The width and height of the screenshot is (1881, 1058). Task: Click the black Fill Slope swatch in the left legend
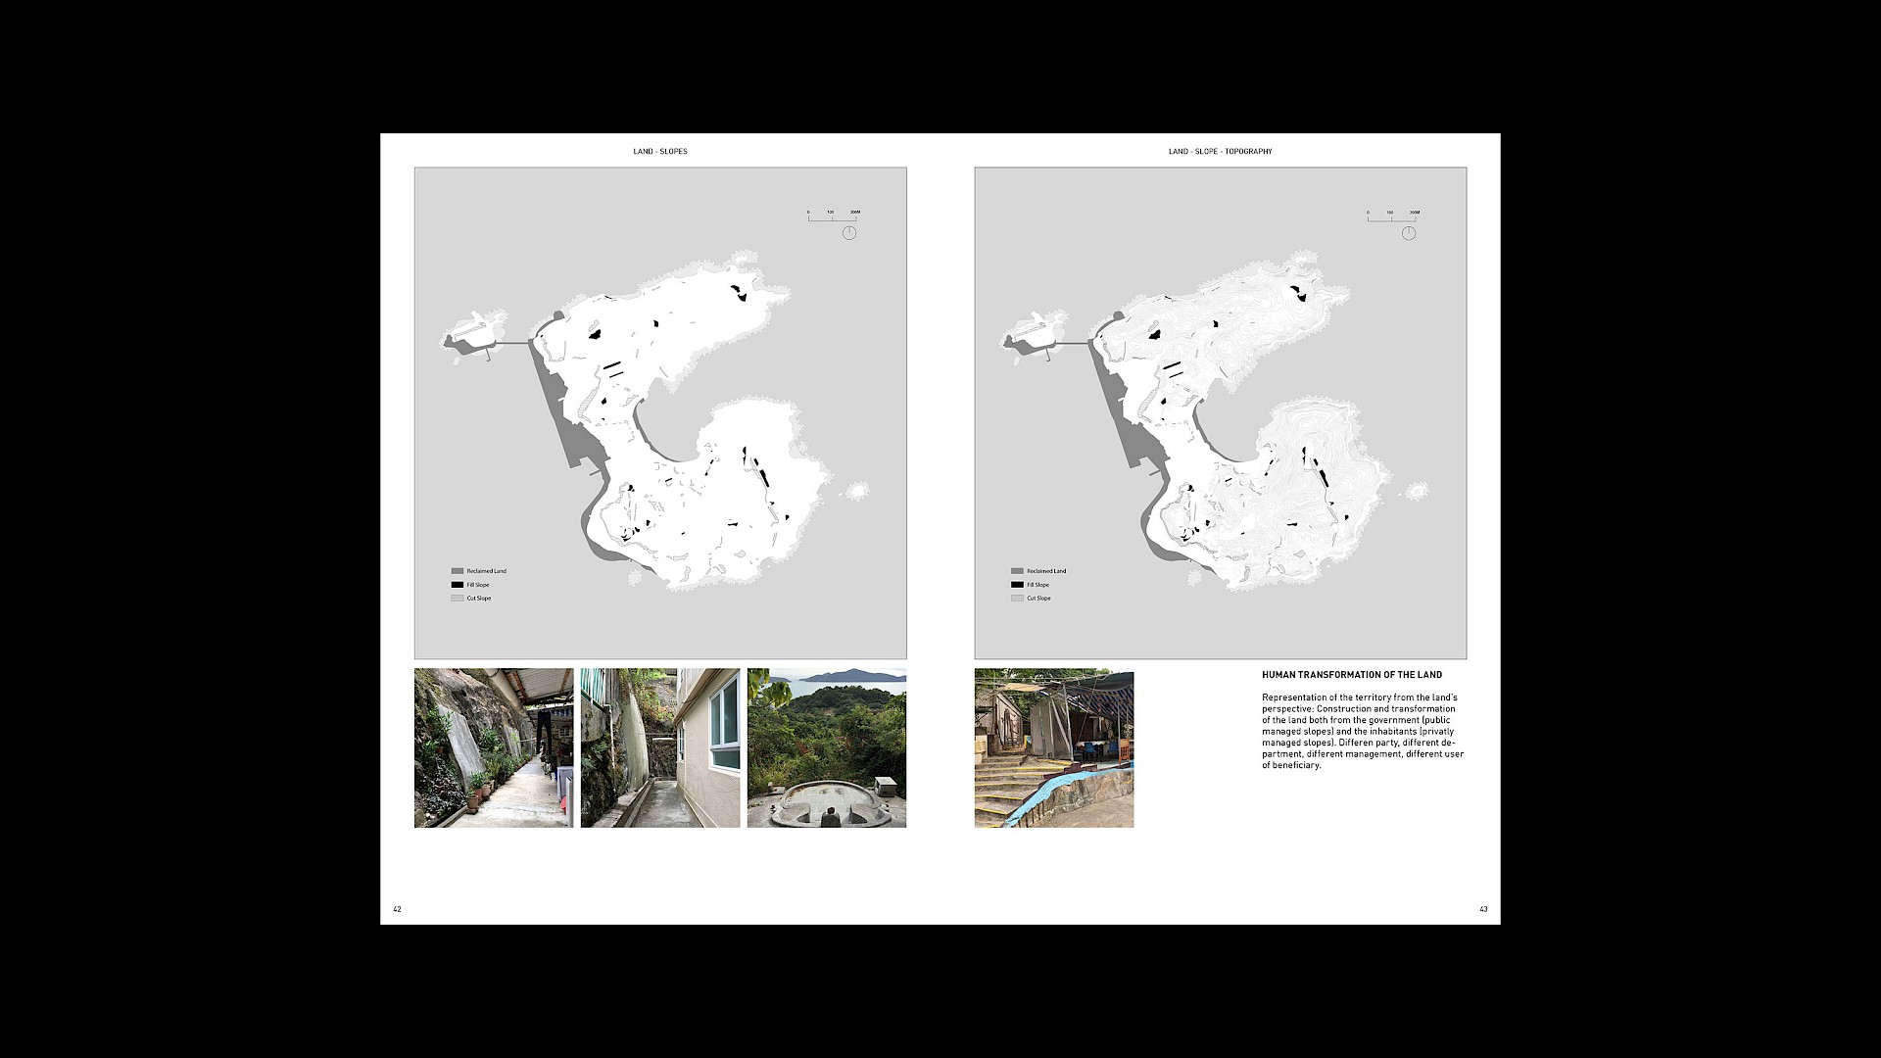[x=457, y=585]
